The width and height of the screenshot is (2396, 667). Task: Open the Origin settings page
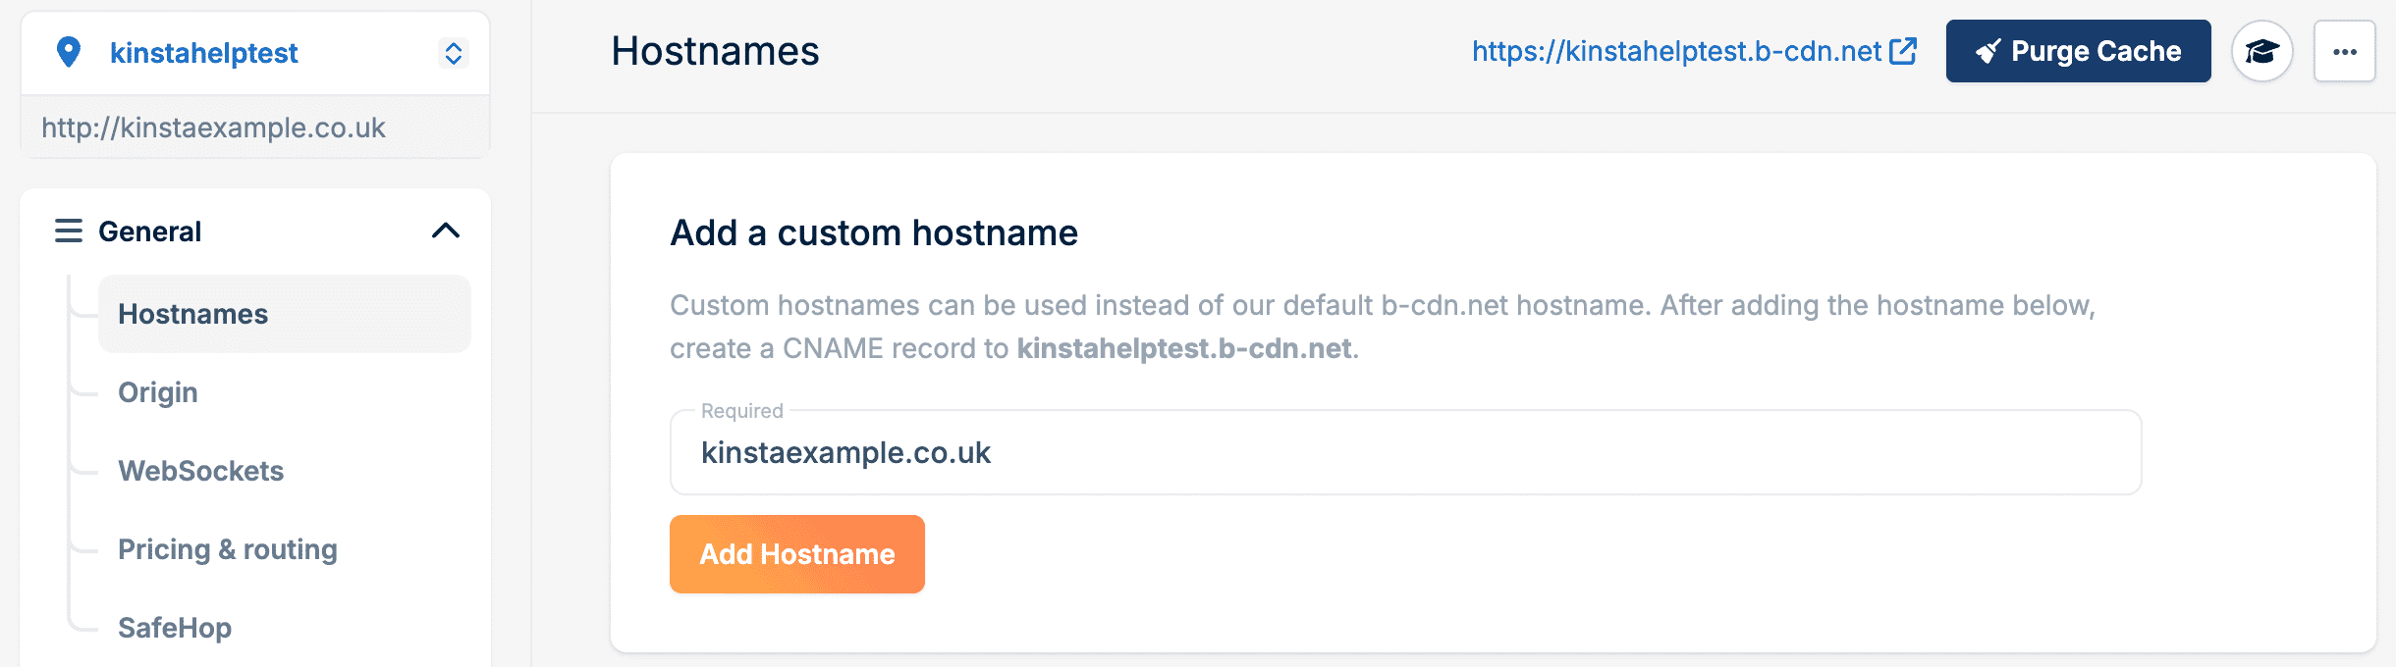(157, 392)
